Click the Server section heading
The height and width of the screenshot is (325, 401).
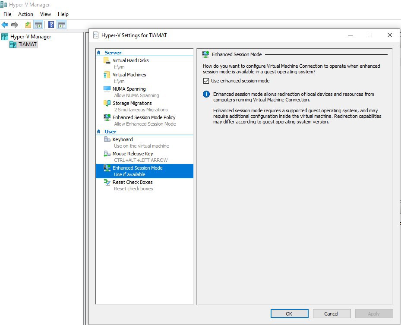click(x=113, y=53)
